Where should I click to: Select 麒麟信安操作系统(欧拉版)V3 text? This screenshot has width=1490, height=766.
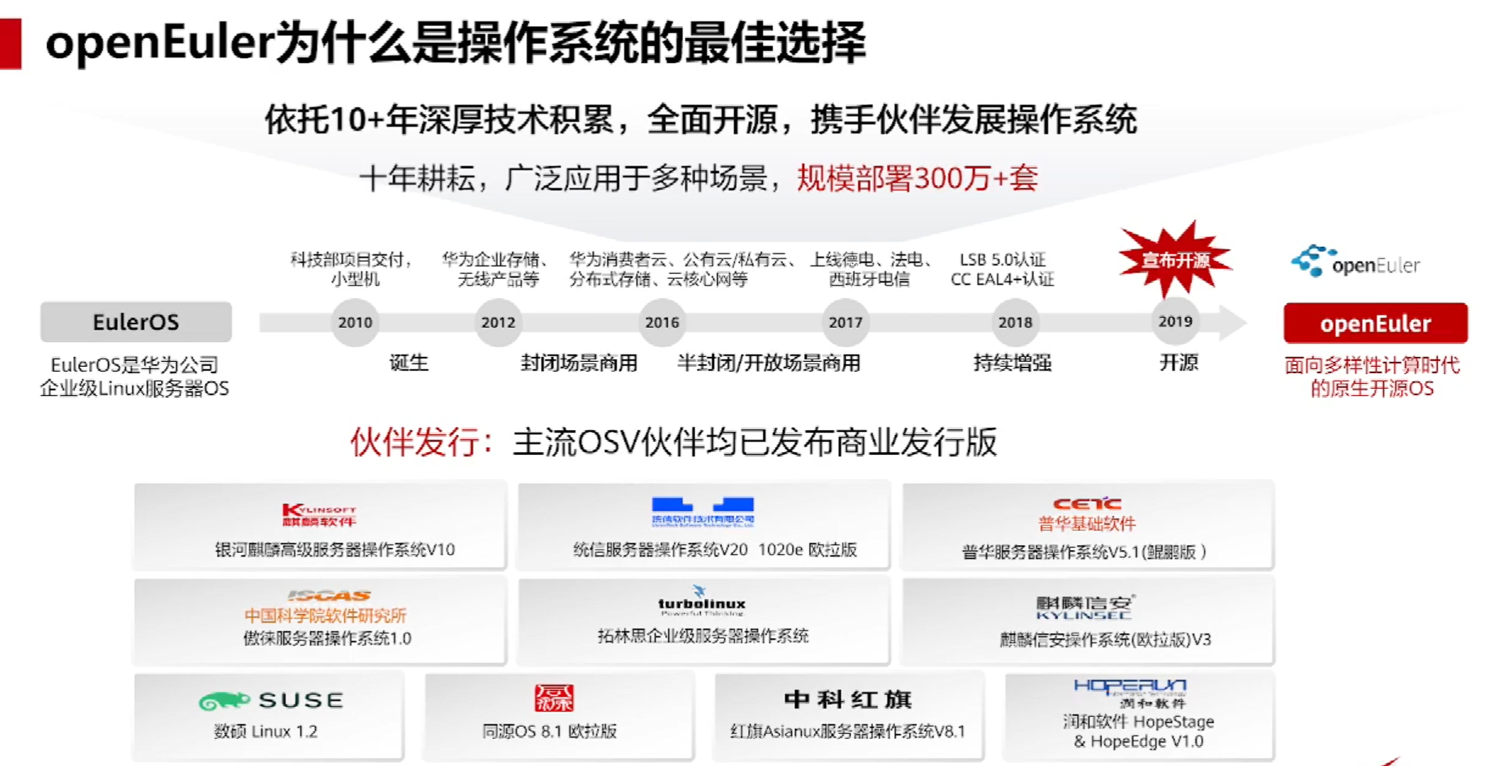tap(1106, 639)
